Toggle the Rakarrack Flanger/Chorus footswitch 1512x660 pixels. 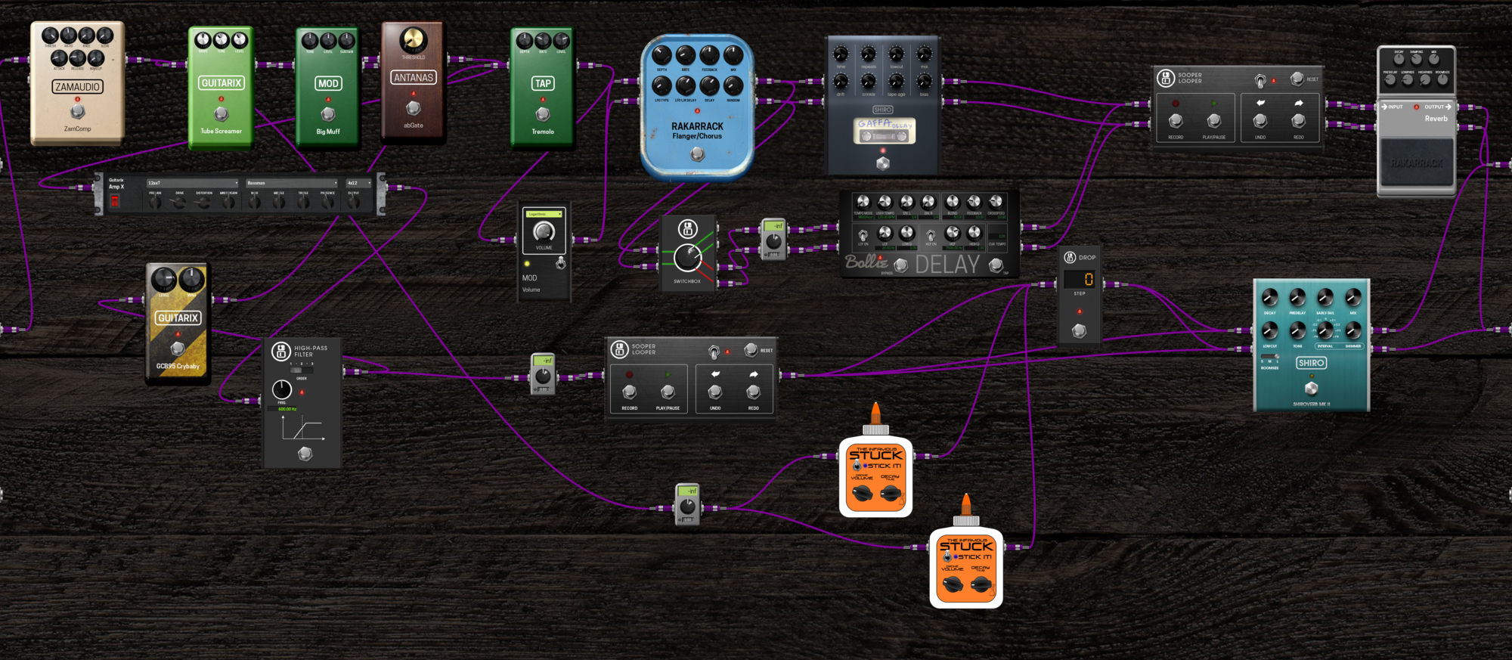point(697,154)
